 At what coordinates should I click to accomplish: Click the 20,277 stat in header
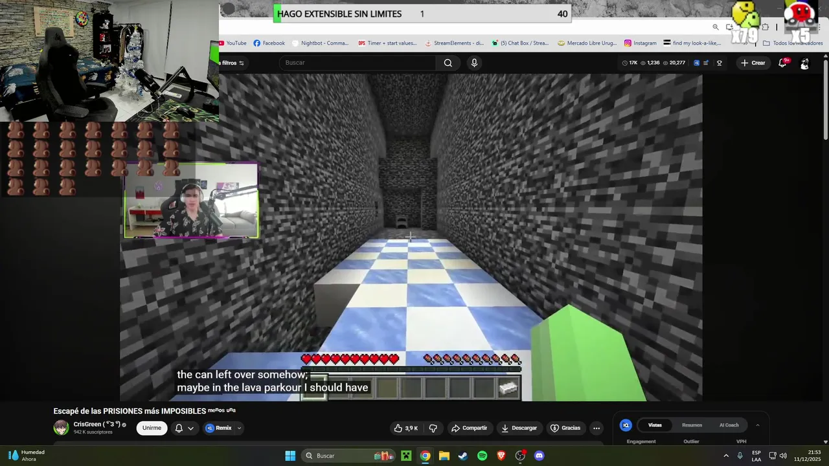tap(674, 63)
